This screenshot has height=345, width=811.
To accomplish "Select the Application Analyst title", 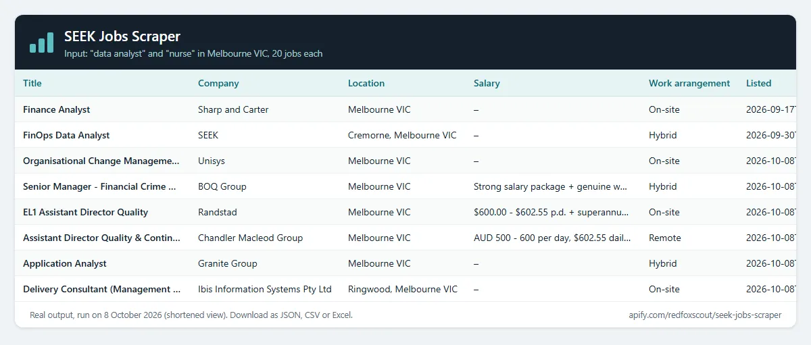I will tap(65, 263).
